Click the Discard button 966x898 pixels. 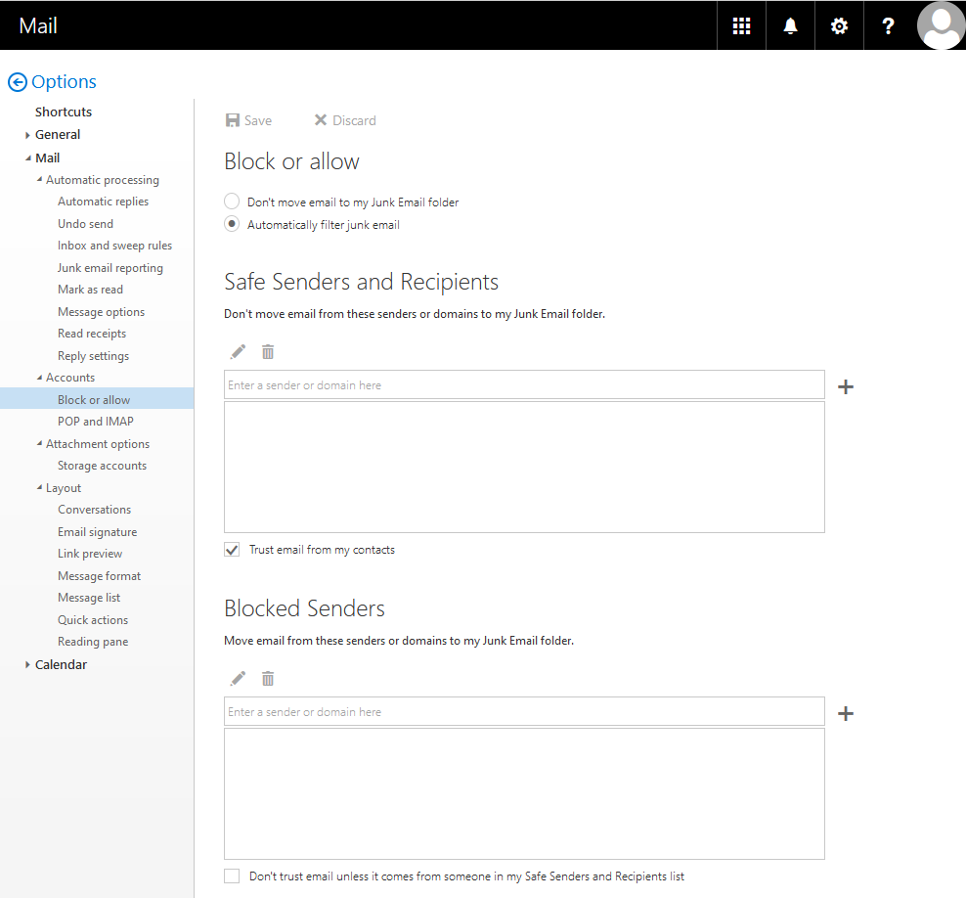click(x=344, y=120)
